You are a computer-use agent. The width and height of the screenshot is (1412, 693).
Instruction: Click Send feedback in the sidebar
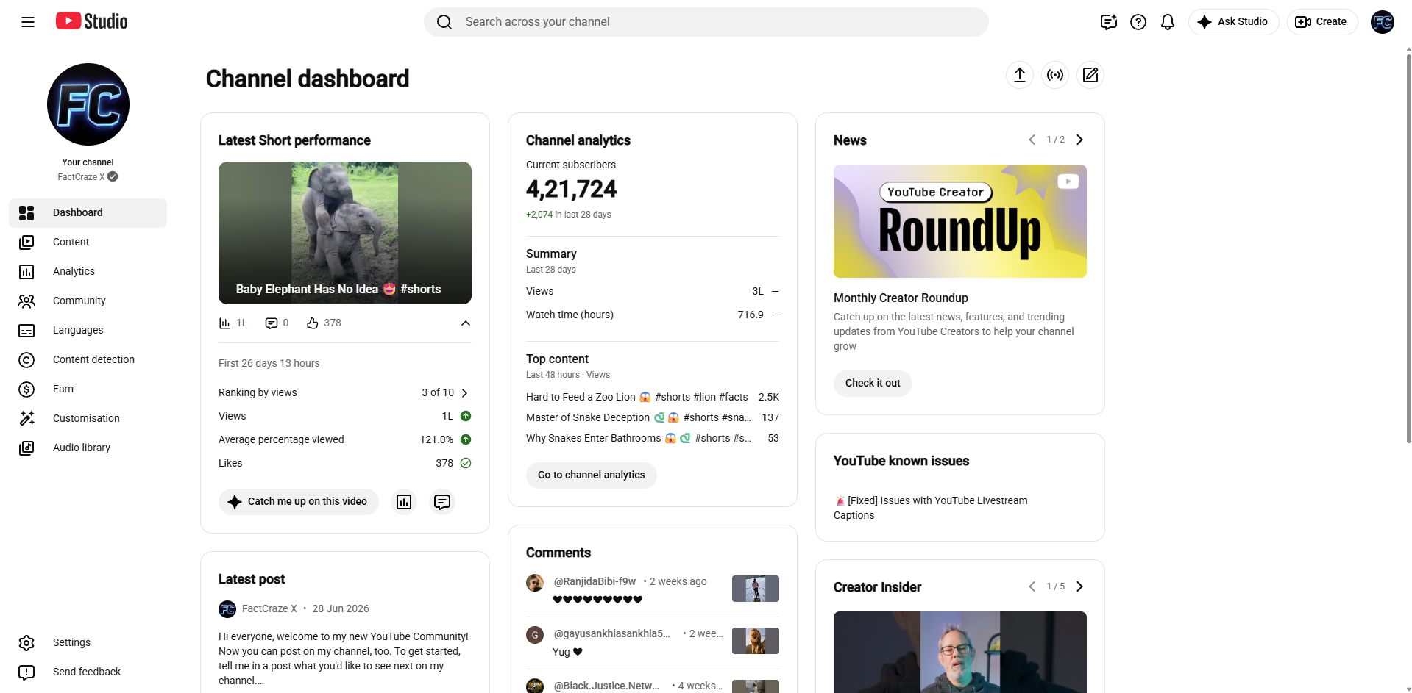[x=88, y=672]
